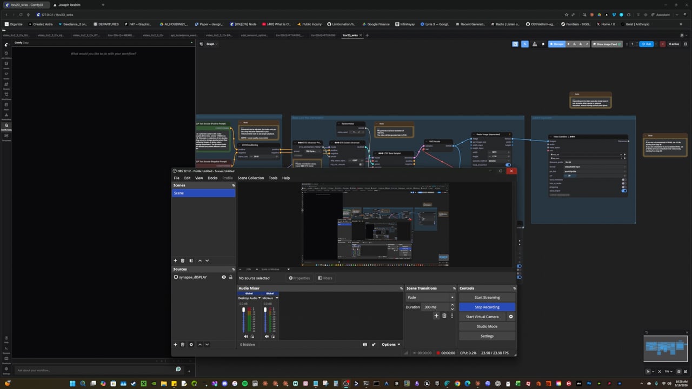
Task: Expand the Fade transition dropdown
Action: (x=431, y=297)
